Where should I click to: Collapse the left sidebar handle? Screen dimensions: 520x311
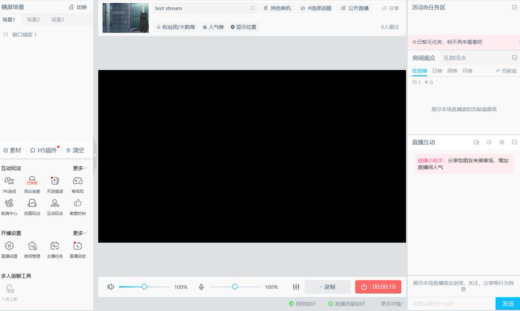point(95,155)
